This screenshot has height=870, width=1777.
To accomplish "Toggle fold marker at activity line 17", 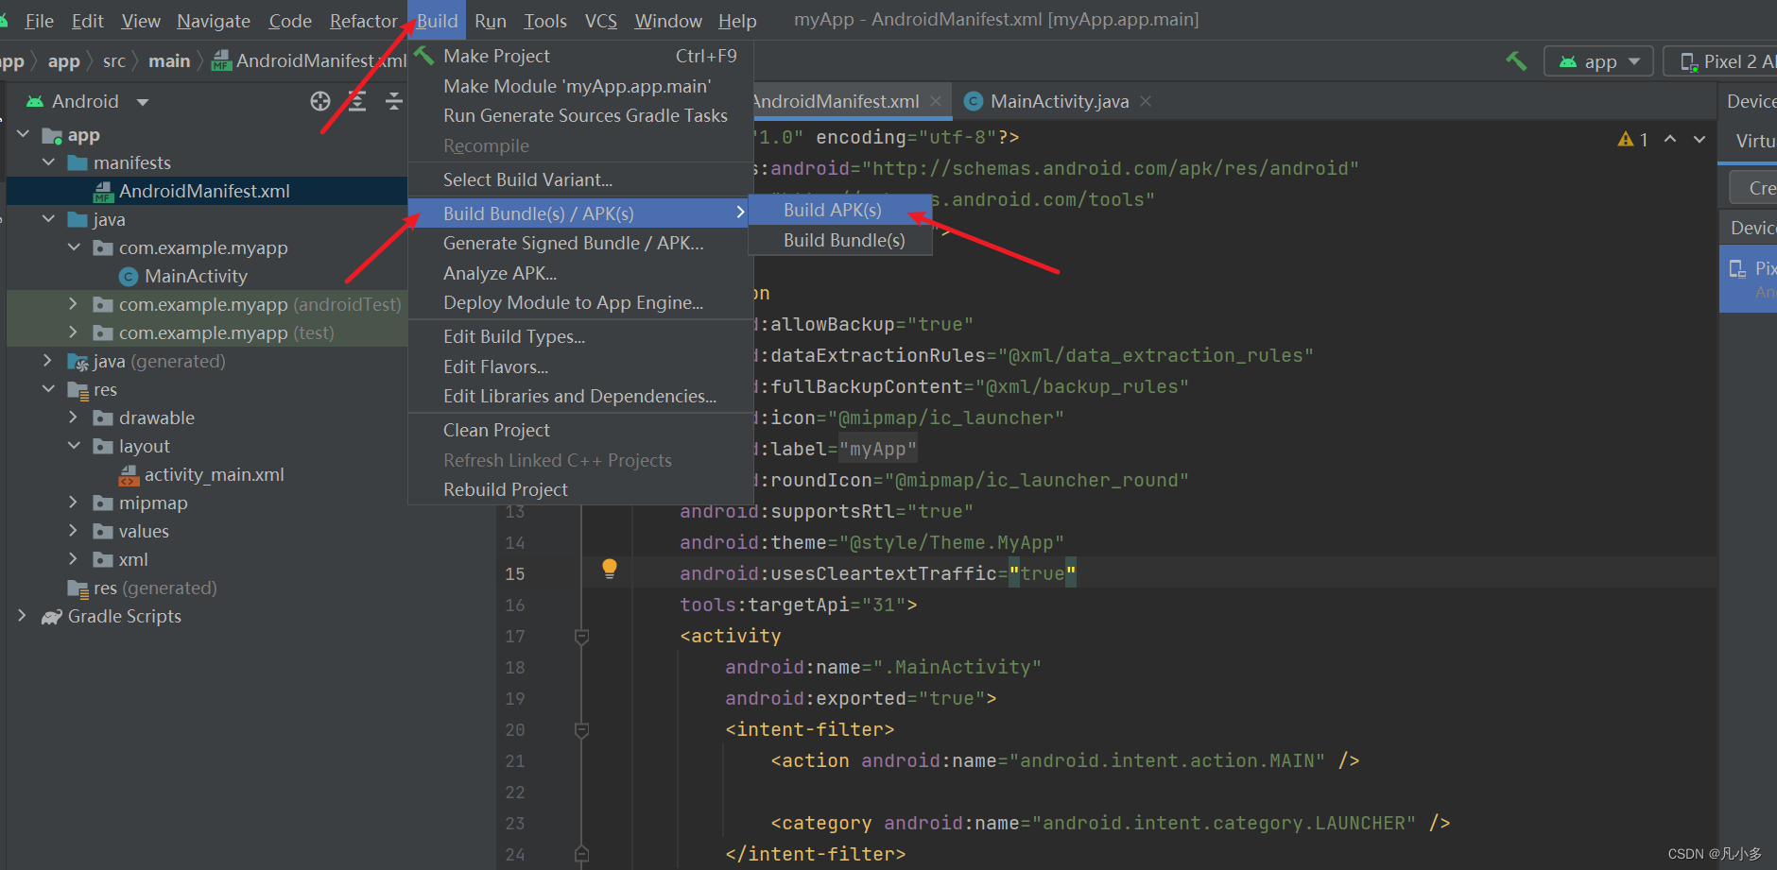I will pyautogui.click(x=582, y=636).
